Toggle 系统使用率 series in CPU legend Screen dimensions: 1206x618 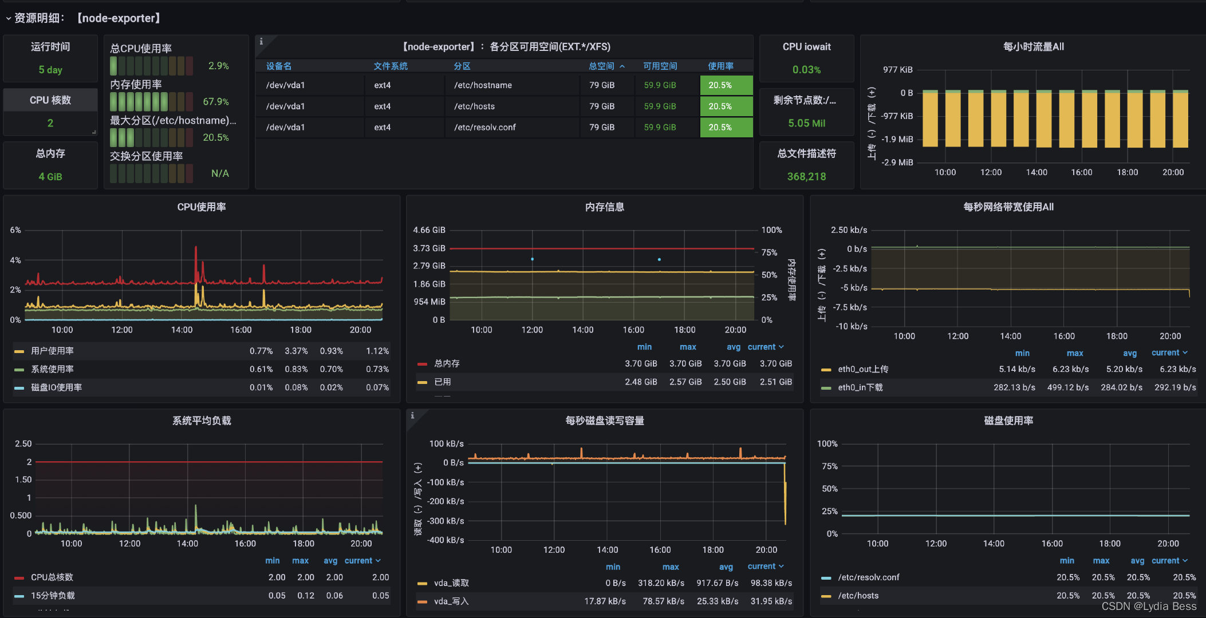pos(52,369)
